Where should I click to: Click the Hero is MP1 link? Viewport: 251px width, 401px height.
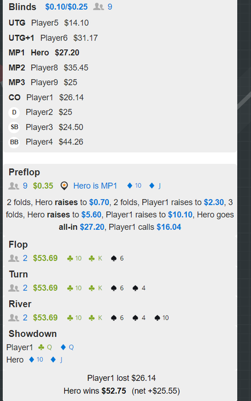[x=95, y=186]
